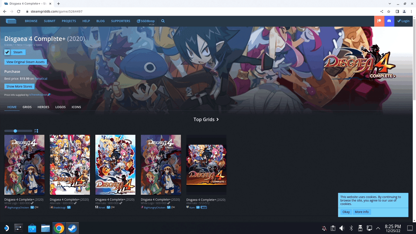Share this page via Chrome share icon

coord(382,11)
